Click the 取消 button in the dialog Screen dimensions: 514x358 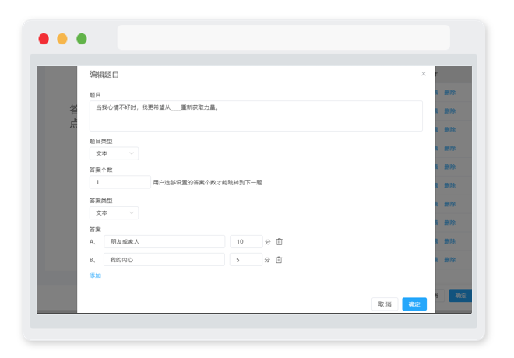tap(385, 304)
